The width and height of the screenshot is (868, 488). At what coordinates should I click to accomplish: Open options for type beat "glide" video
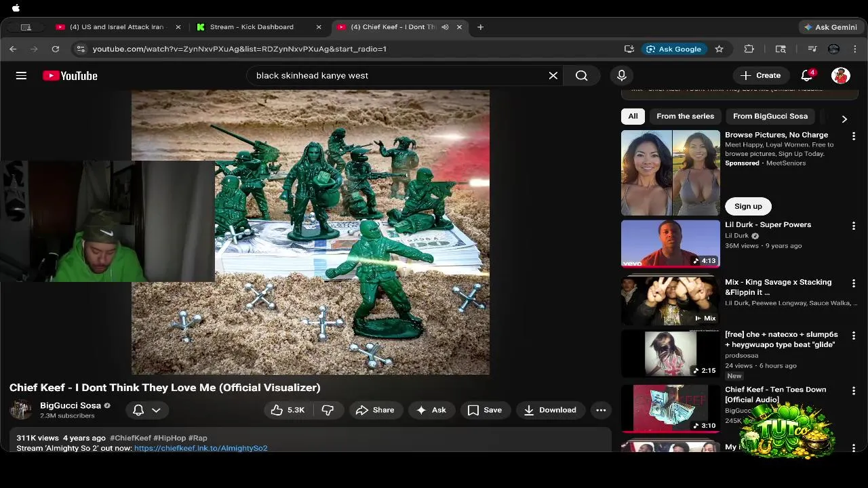tap(854, 335)
